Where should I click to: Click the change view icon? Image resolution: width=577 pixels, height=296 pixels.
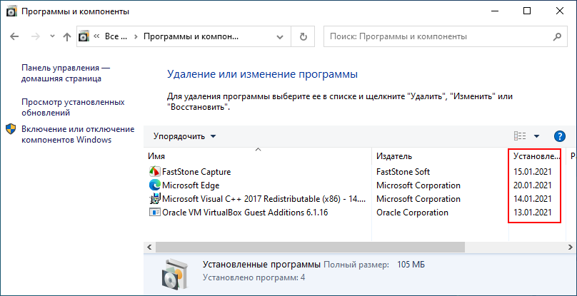(520, 136)
